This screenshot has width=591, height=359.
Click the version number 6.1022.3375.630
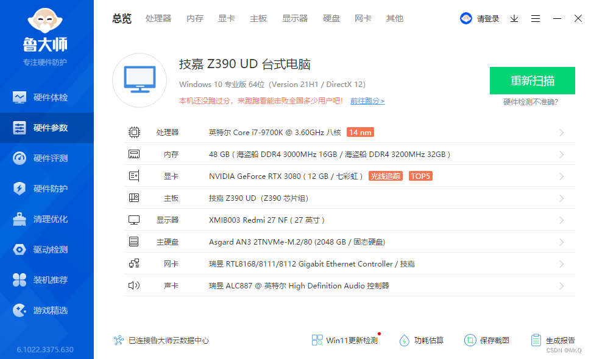[x=45, y=350]
